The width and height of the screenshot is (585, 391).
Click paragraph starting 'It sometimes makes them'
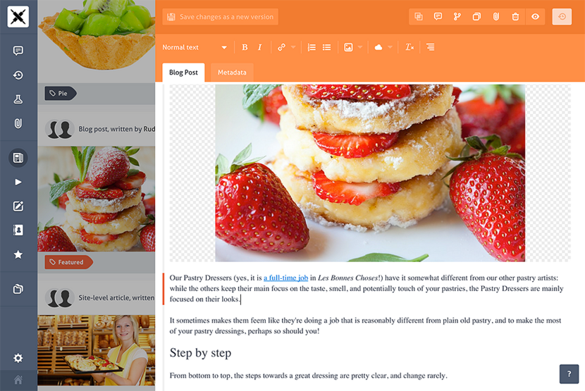pos(365,325)
